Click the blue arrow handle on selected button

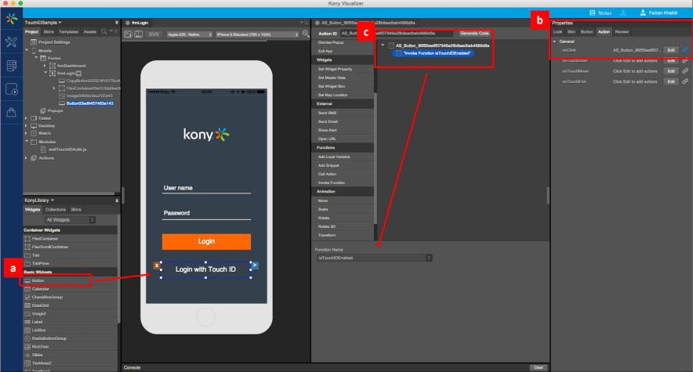[255, 265]
